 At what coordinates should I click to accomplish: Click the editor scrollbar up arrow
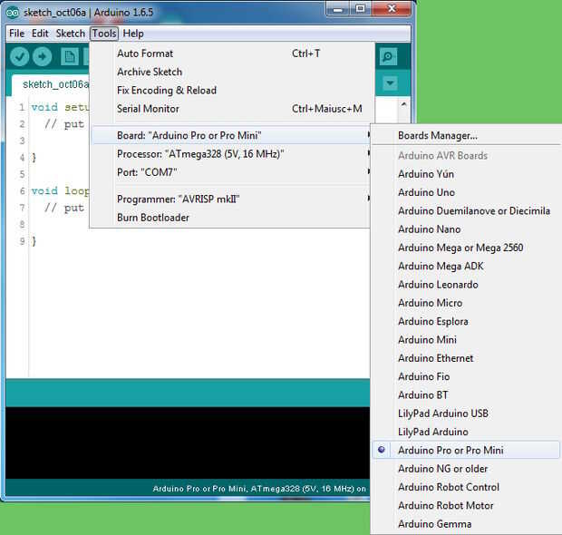404,104
